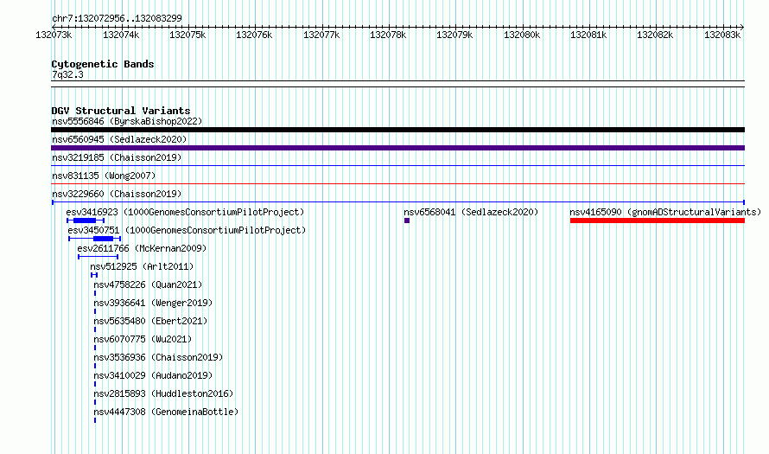Select the small purple nsv6568041 variant box
Screen dimensions: 769x454
click(x=407, y=221)
